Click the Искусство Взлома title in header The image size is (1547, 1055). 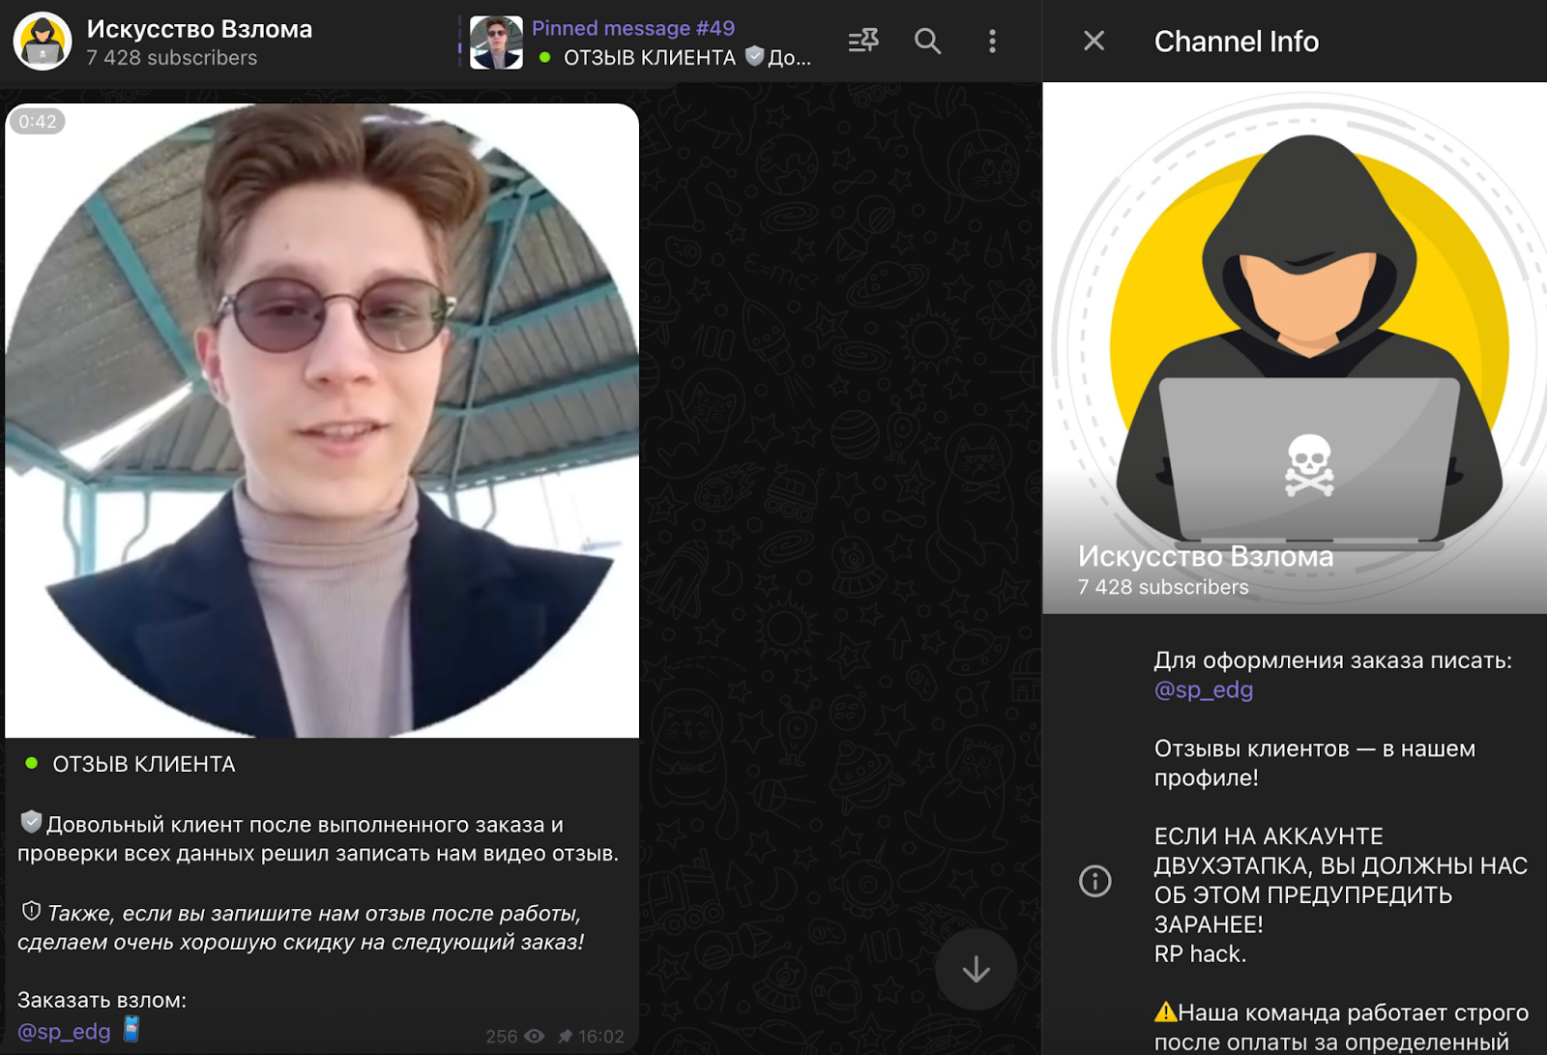(199, 29)
